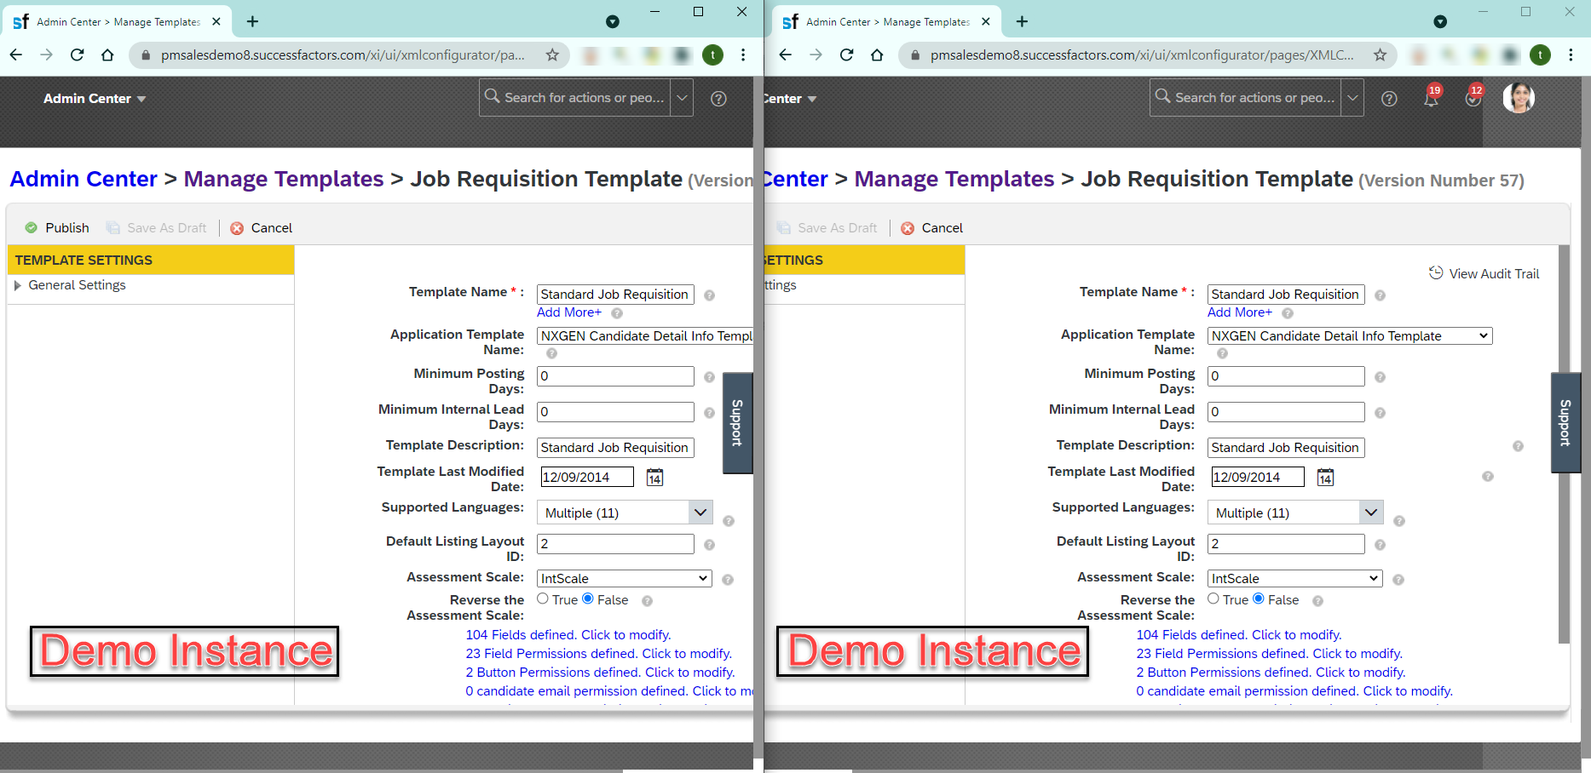Select True radio button in right window

click(x=1213, y=598)
